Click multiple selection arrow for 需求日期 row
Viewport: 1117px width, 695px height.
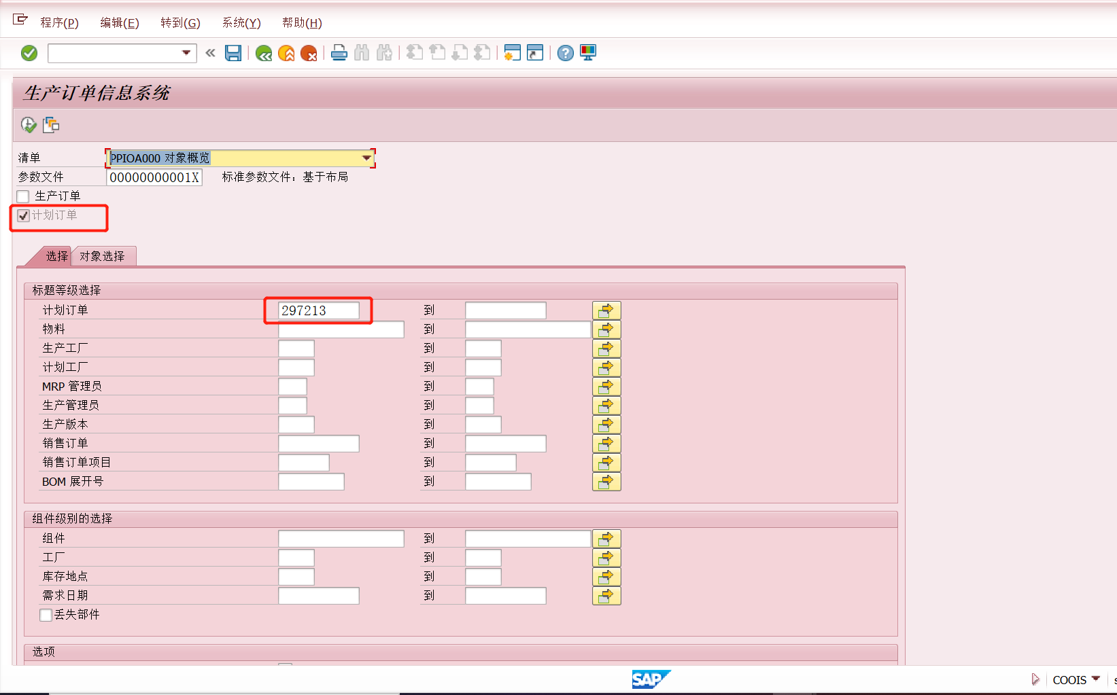606,596
